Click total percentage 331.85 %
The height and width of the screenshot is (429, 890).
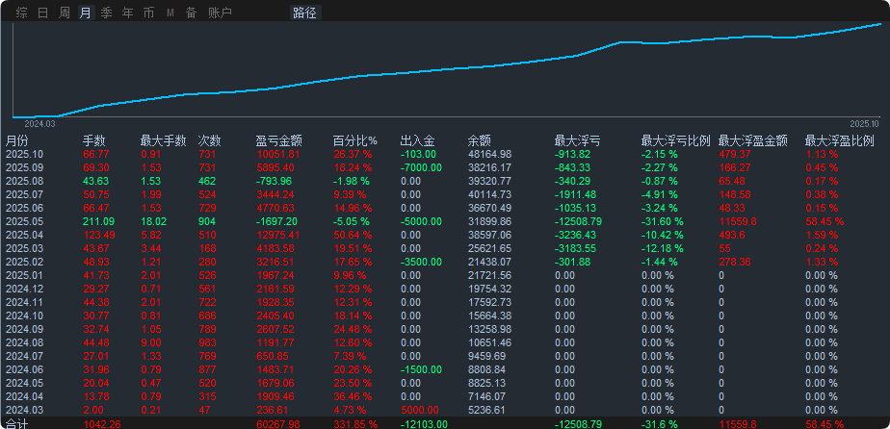(354, 424)
